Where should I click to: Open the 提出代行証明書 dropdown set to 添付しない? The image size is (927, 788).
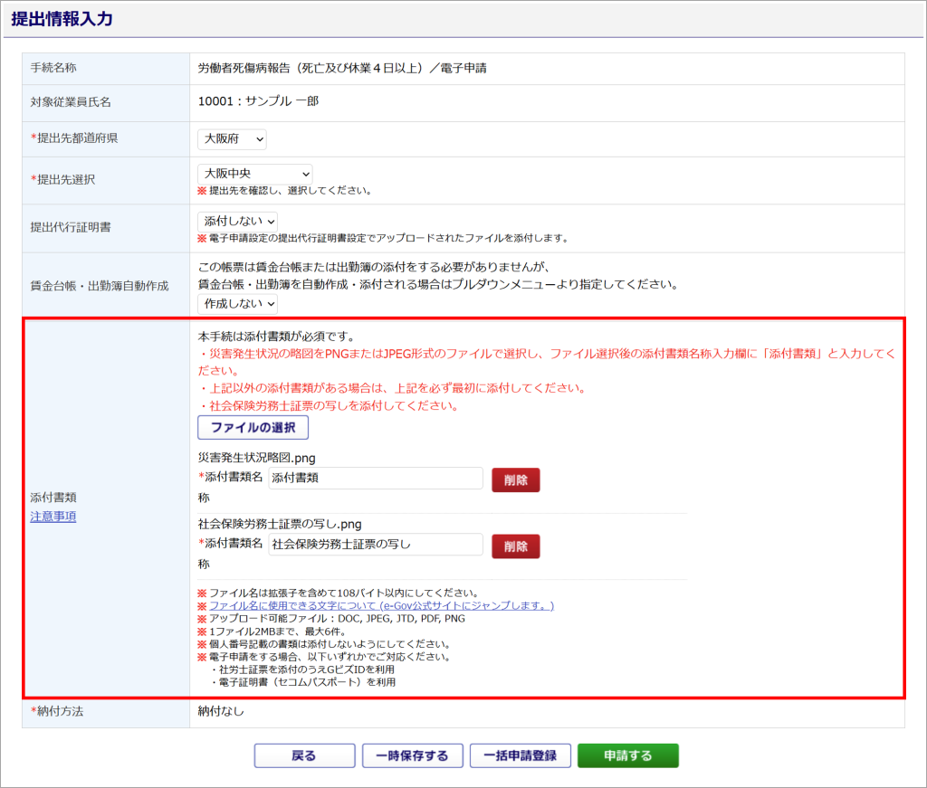point(237,221)
